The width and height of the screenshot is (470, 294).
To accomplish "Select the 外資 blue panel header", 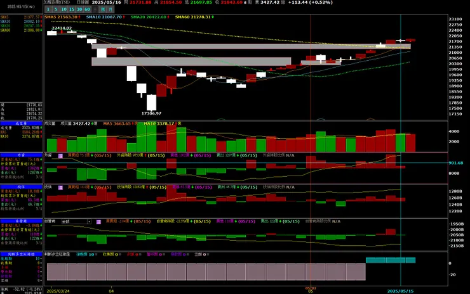I will click(x=22, y=155).
